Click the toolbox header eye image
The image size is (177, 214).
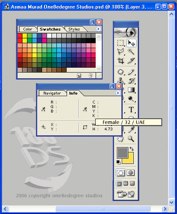point(125,33)
